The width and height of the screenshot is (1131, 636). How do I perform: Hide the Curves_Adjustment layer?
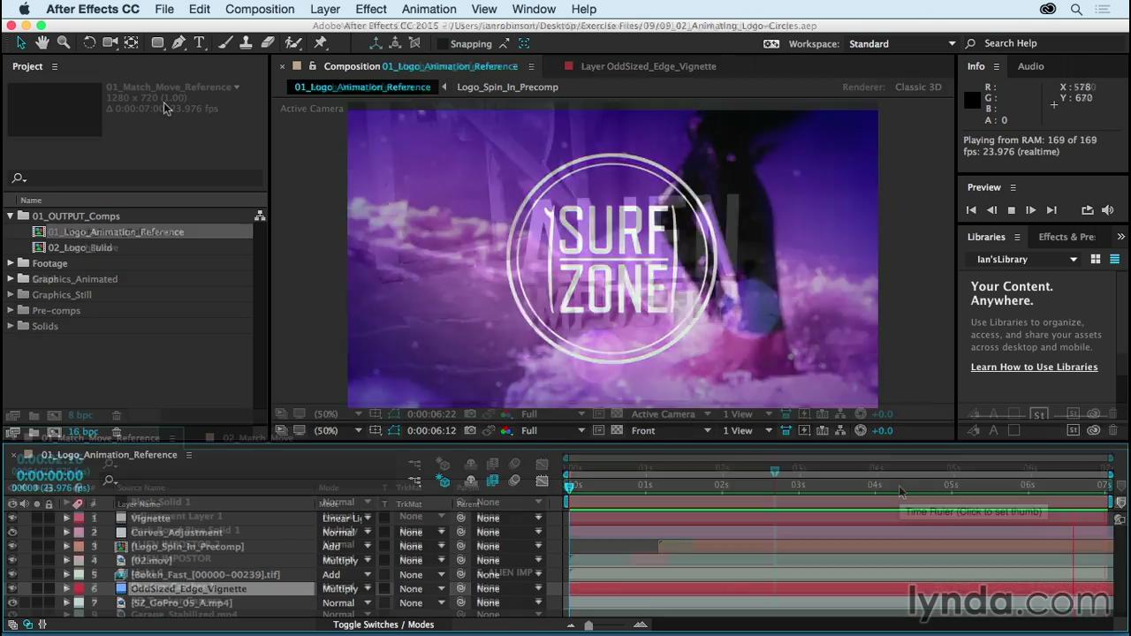point(12,532)
